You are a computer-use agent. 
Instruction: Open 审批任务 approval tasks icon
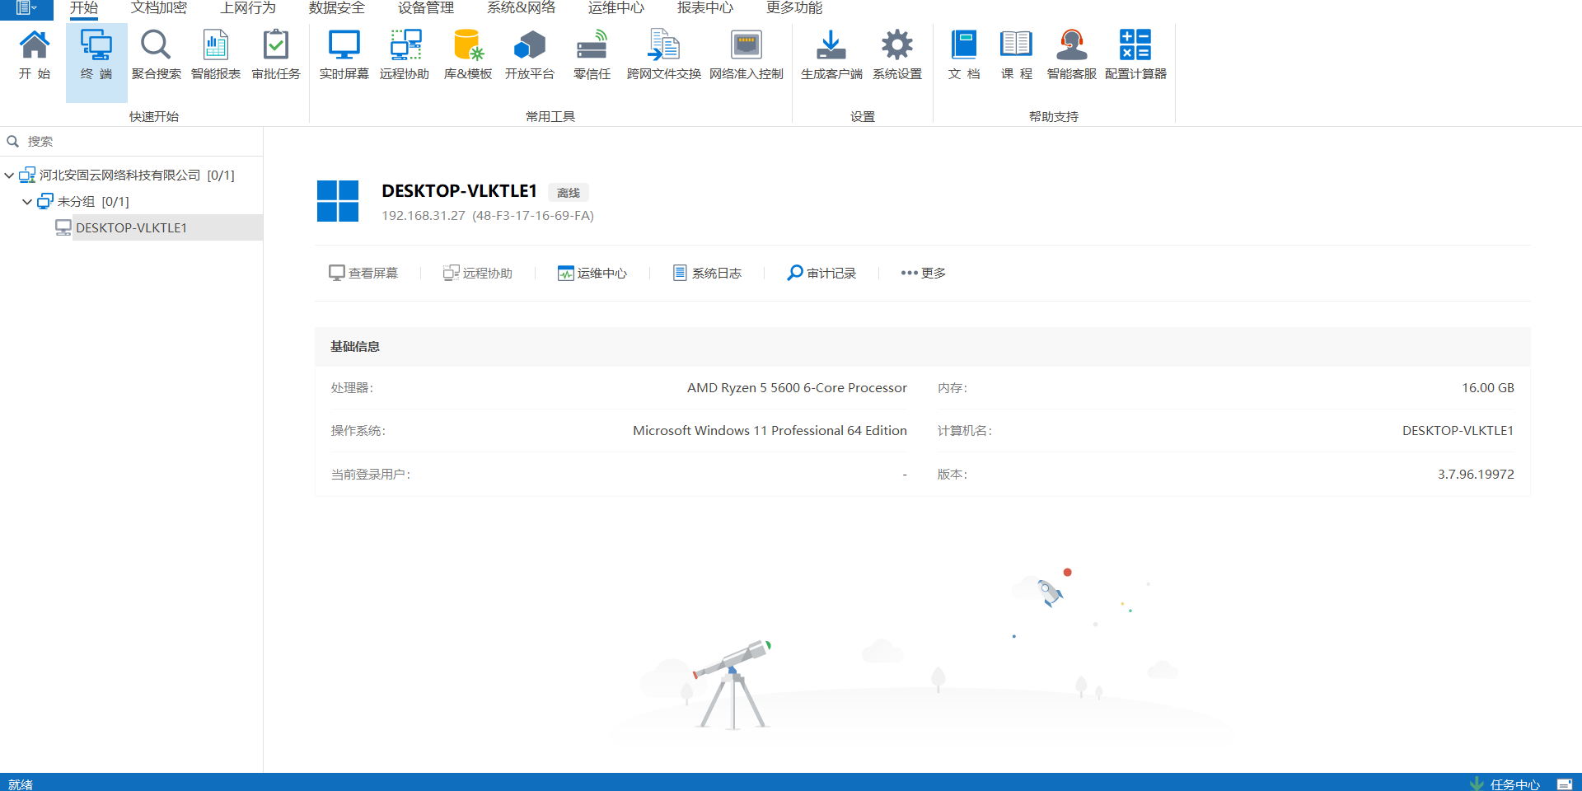pyautogui.click(x=276, y=54)
